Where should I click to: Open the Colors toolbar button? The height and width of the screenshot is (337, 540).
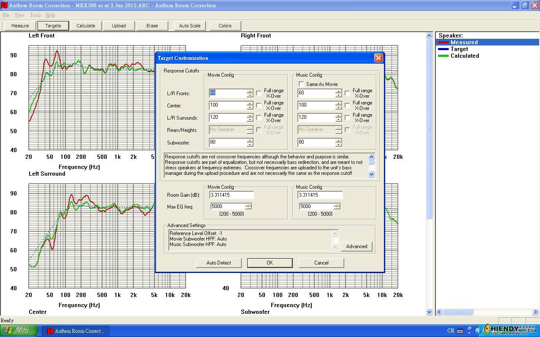225,26
